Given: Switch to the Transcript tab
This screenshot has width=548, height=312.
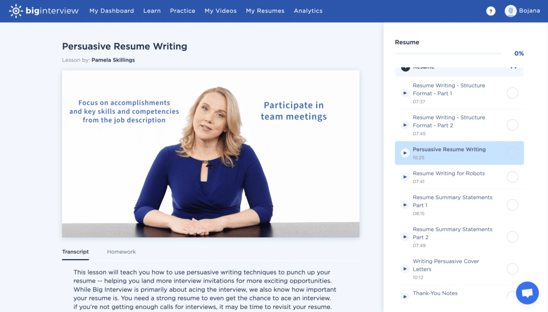Looking at the screenshot, I should tap(75, 252).
